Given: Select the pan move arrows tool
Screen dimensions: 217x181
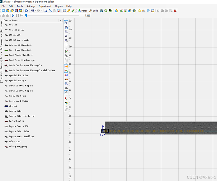Looking at the screenshot, I should (x=66, y=45).
